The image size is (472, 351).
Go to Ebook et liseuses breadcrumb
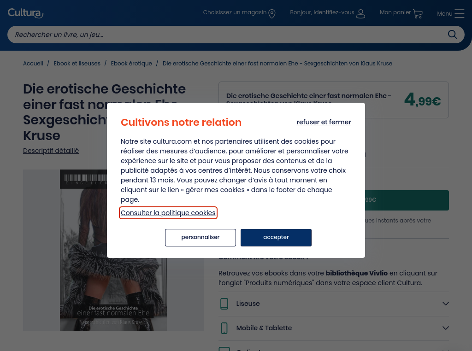pos(77,64)
